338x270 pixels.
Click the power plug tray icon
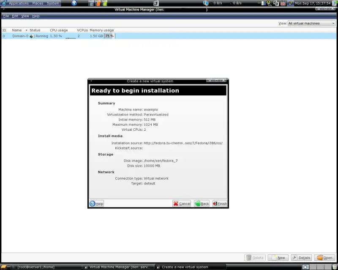coord(269,3)
